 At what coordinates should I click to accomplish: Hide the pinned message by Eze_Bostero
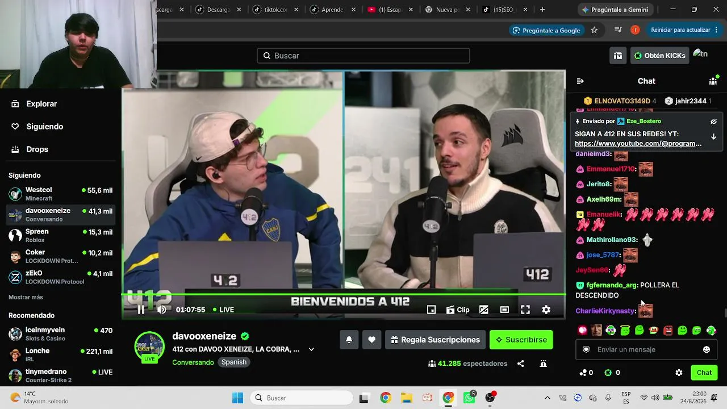coord(713,122)
